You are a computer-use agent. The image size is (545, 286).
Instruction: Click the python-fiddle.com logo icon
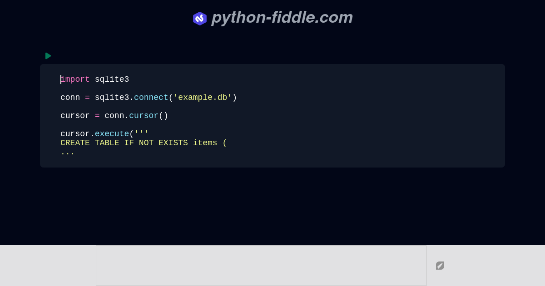pyautogui.click(x=200, y=18)
